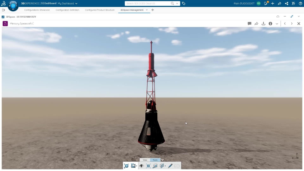This screenshot has height=171, width=304.
Task: Collapse the action bar chevron
Action: (x=162, y=160)
